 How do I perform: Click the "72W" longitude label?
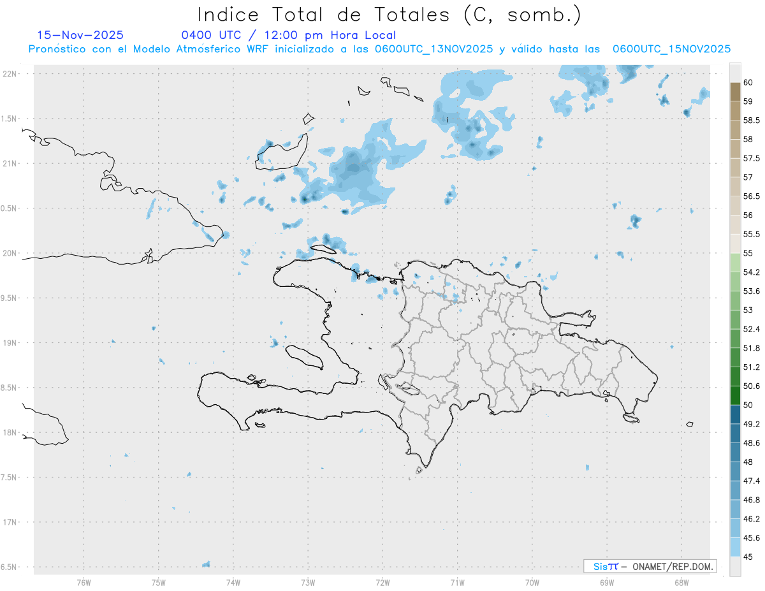(x=382, y=582)
